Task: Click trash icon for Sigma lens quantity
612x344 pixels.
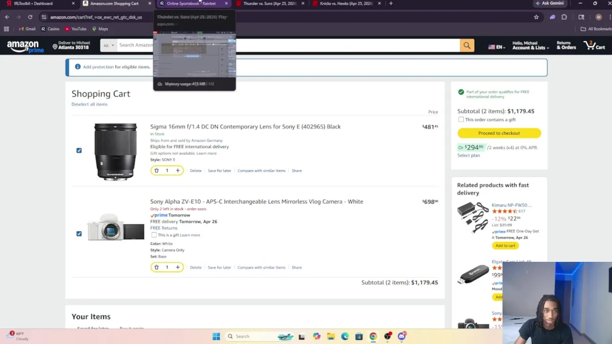Action: click(156, 171)
